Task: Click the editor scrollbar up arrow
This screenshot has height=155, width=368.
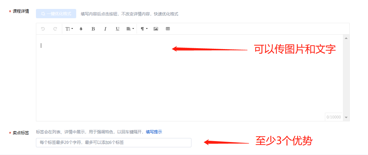Action: 346,38
